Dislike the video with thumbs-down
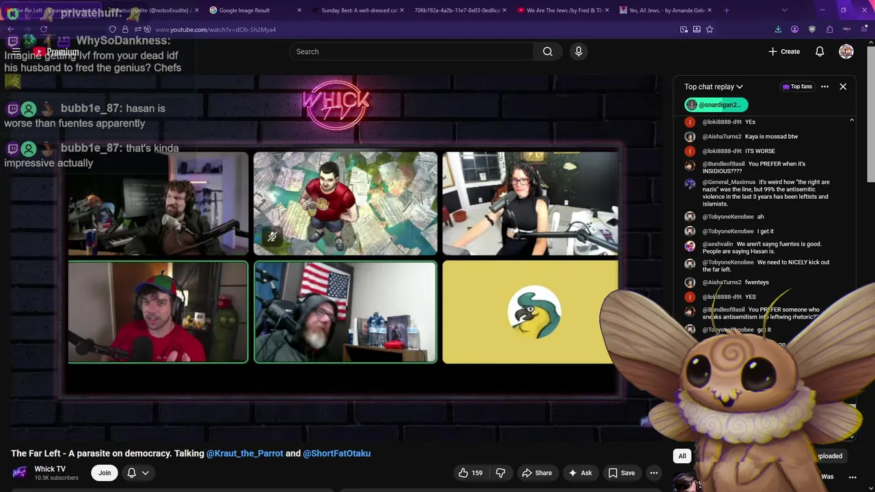 [500, 473]
